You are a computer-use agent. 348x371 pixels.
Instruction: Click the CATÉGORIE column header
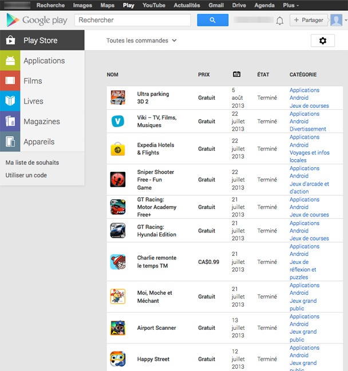pyautogui.click(x=303, y=74)
